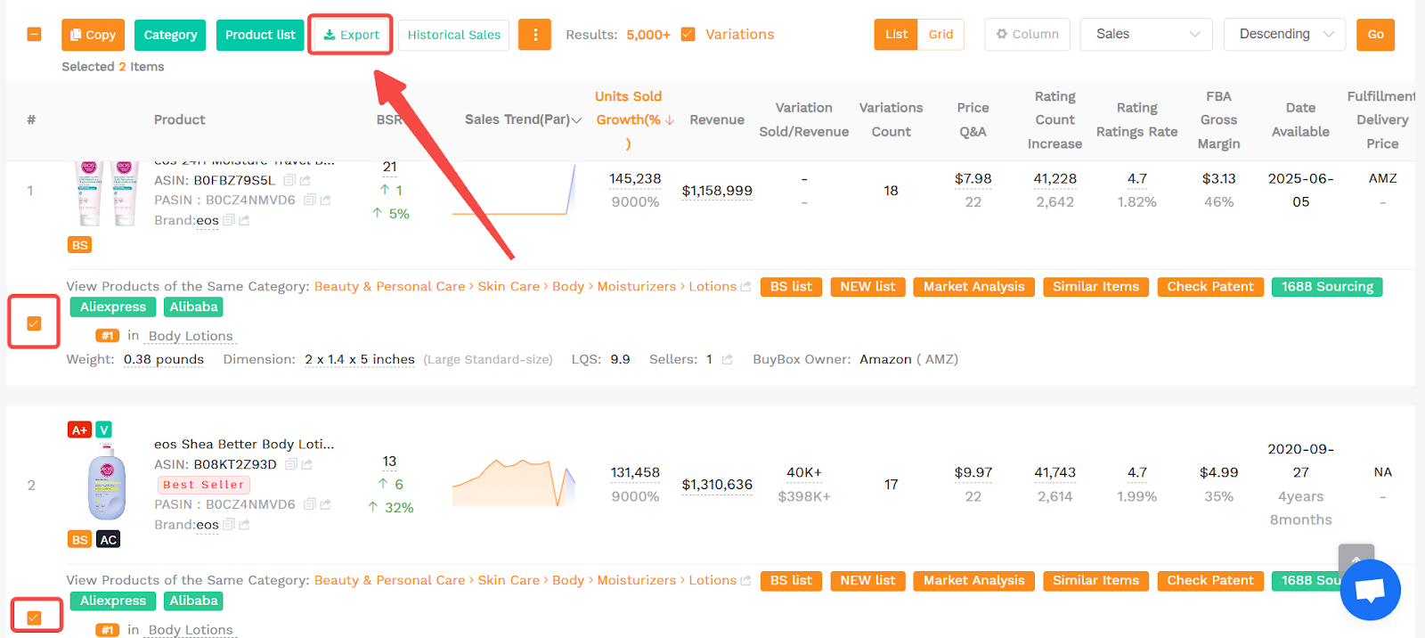This screenshot has height=638, width=1425.
Task: Click the BS badge under product 1 image
Action: (x=80, y=245)
